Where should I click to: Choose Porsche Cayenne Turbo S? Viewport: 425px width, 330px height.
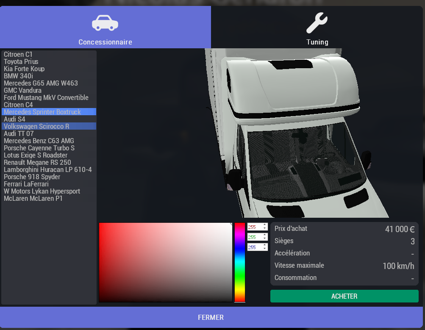(x=49, y=148)
